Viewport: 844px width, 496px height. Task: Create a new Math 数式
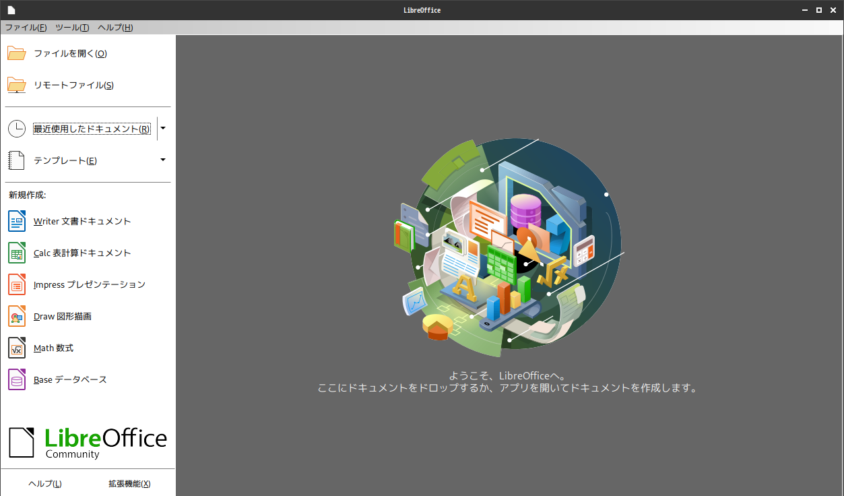tap(88, 348)
